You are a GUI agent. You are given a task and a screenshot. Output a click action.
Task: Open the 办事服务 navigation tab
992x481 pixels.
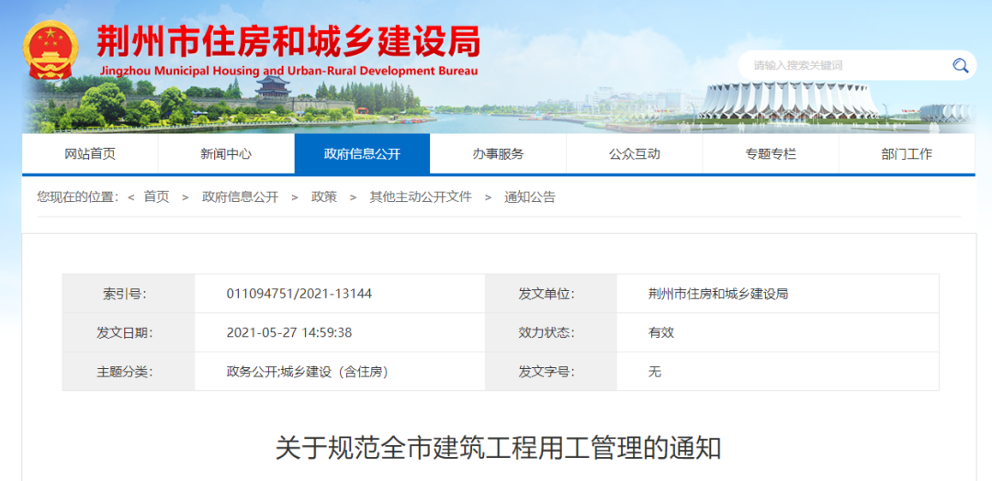coord(498,154)
